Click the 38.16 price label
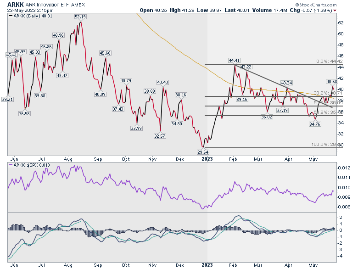The height and width of the screenshot is (269, 358). pos(181,95)
